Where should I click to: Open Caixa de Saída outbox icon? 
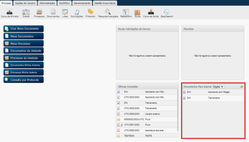[151, 12]
